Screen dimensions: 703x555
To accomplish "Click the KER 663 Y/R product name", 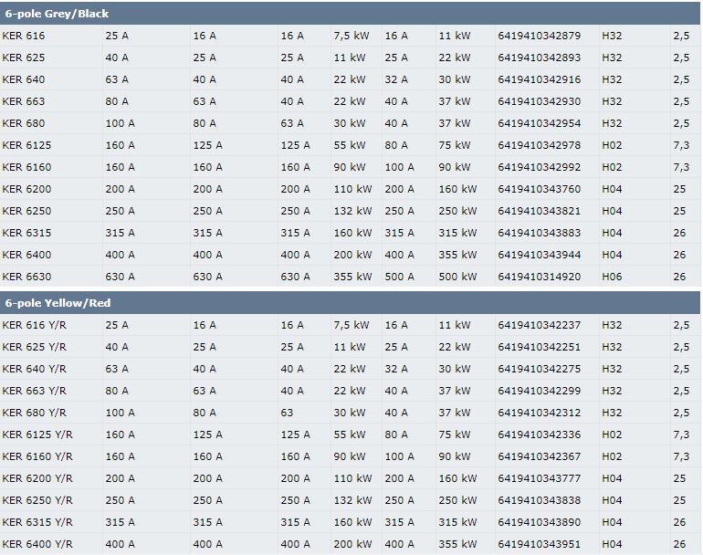I will (x=34, y=391).
